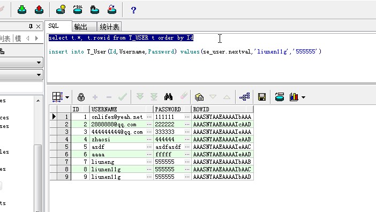Screen dimensions: 376x212
Task: Switch to the 统计表 tab
Action: pos(109,27)
